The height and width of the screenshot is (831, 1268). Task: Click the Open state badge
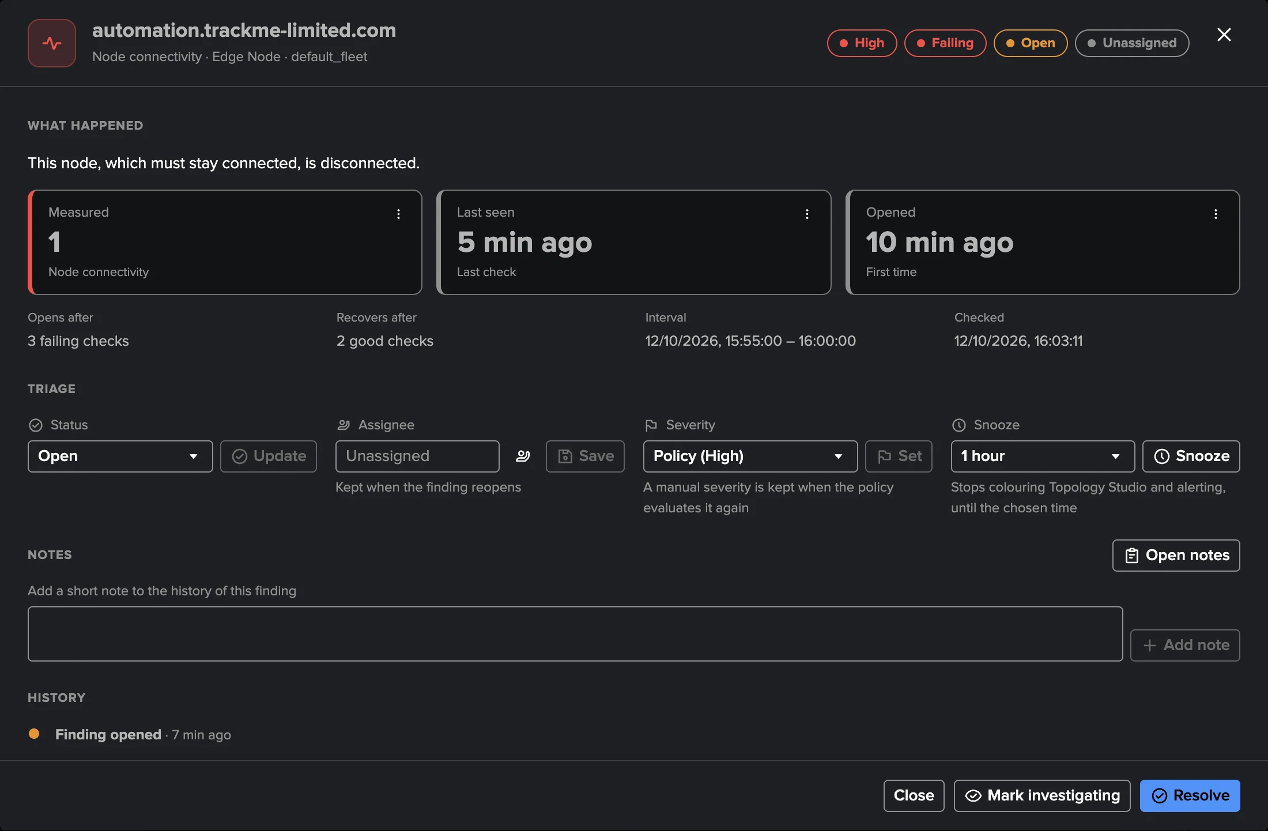pos(1030,43)
